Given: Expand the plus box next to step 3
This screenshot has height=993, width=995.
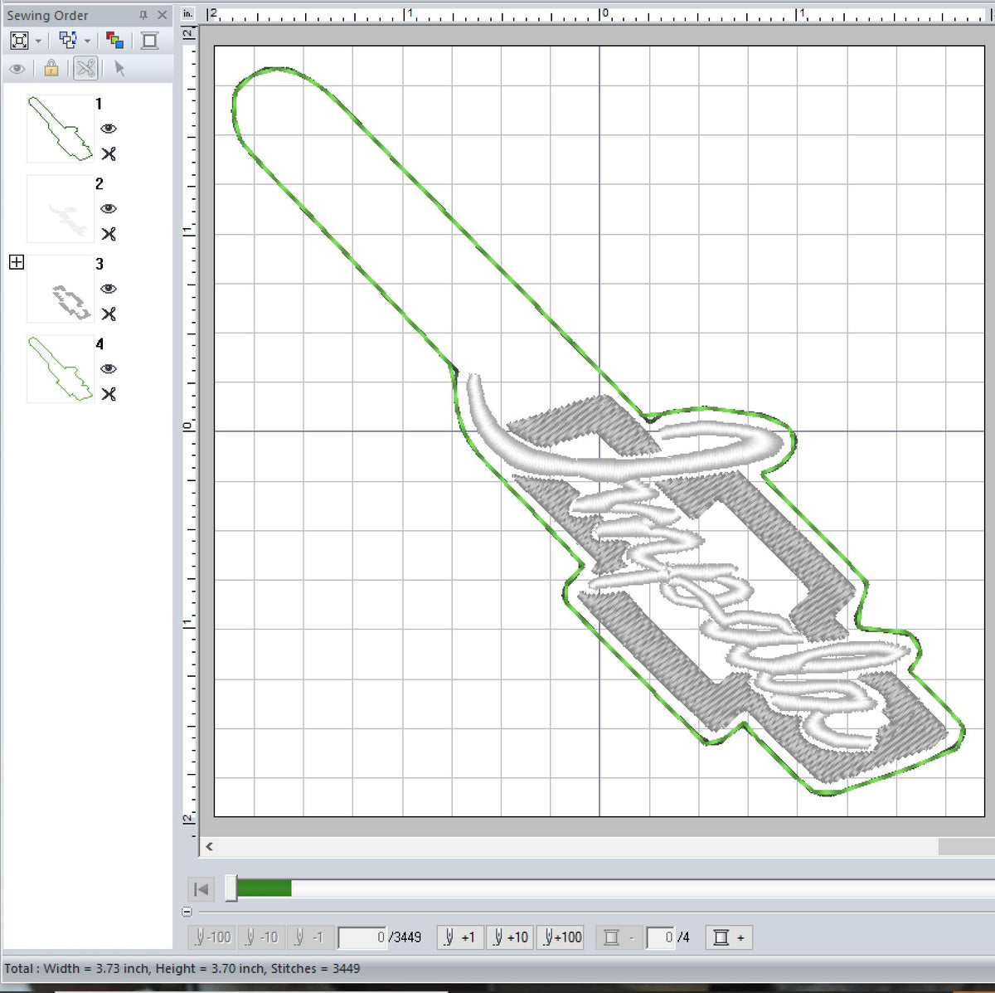Looking at the screenshot, I should click(15, 262).
